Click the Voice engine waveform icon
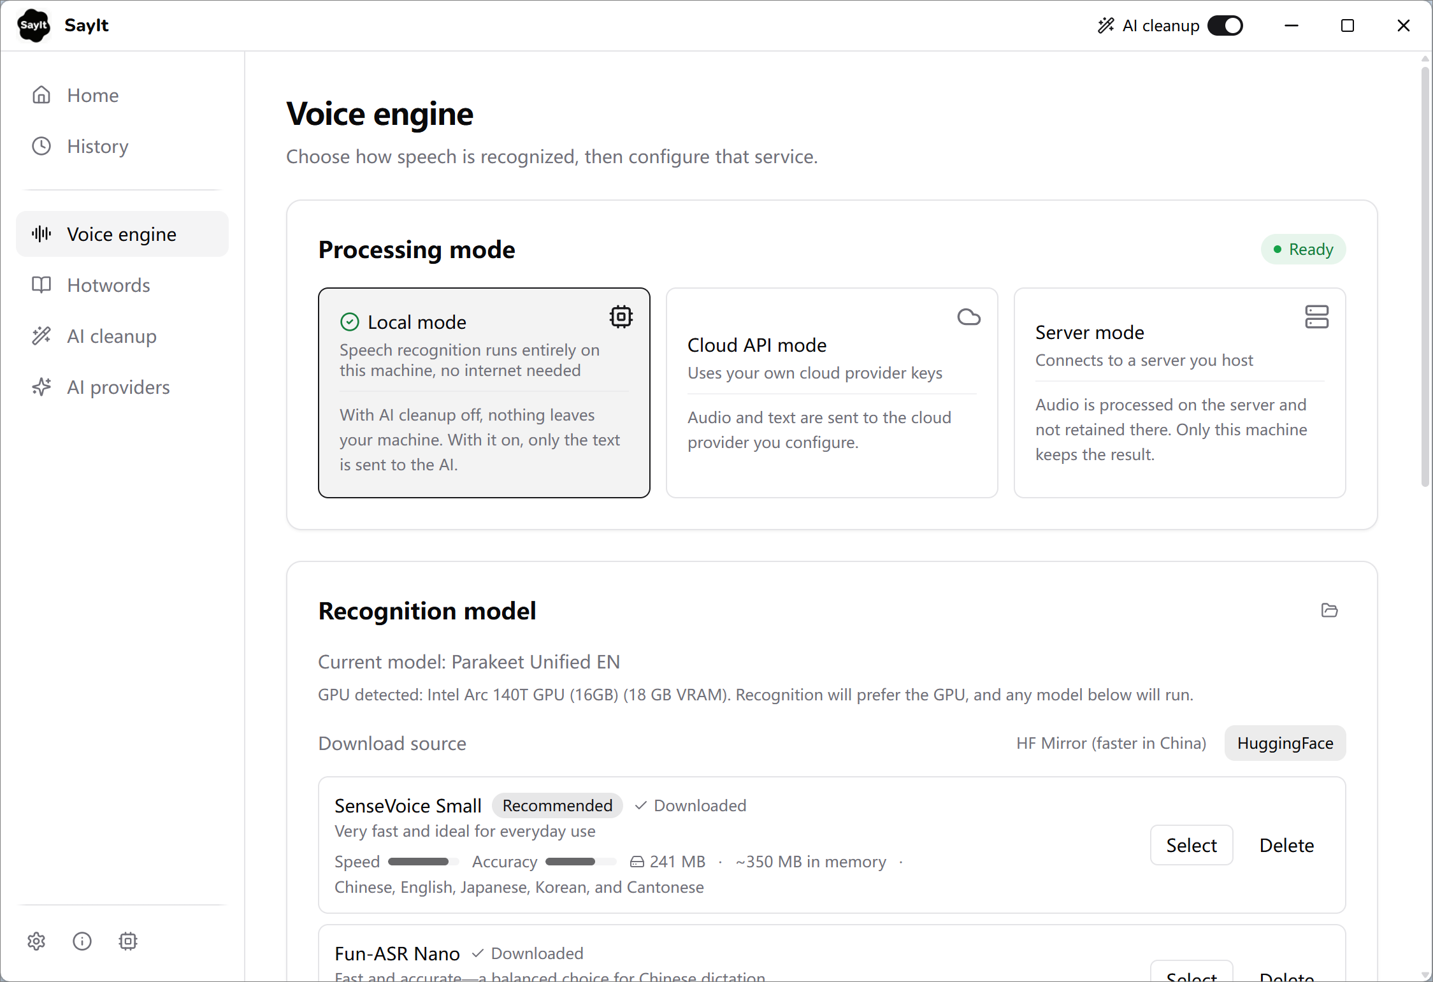This screenshot has width=1433, height=982. click(41, 234)
